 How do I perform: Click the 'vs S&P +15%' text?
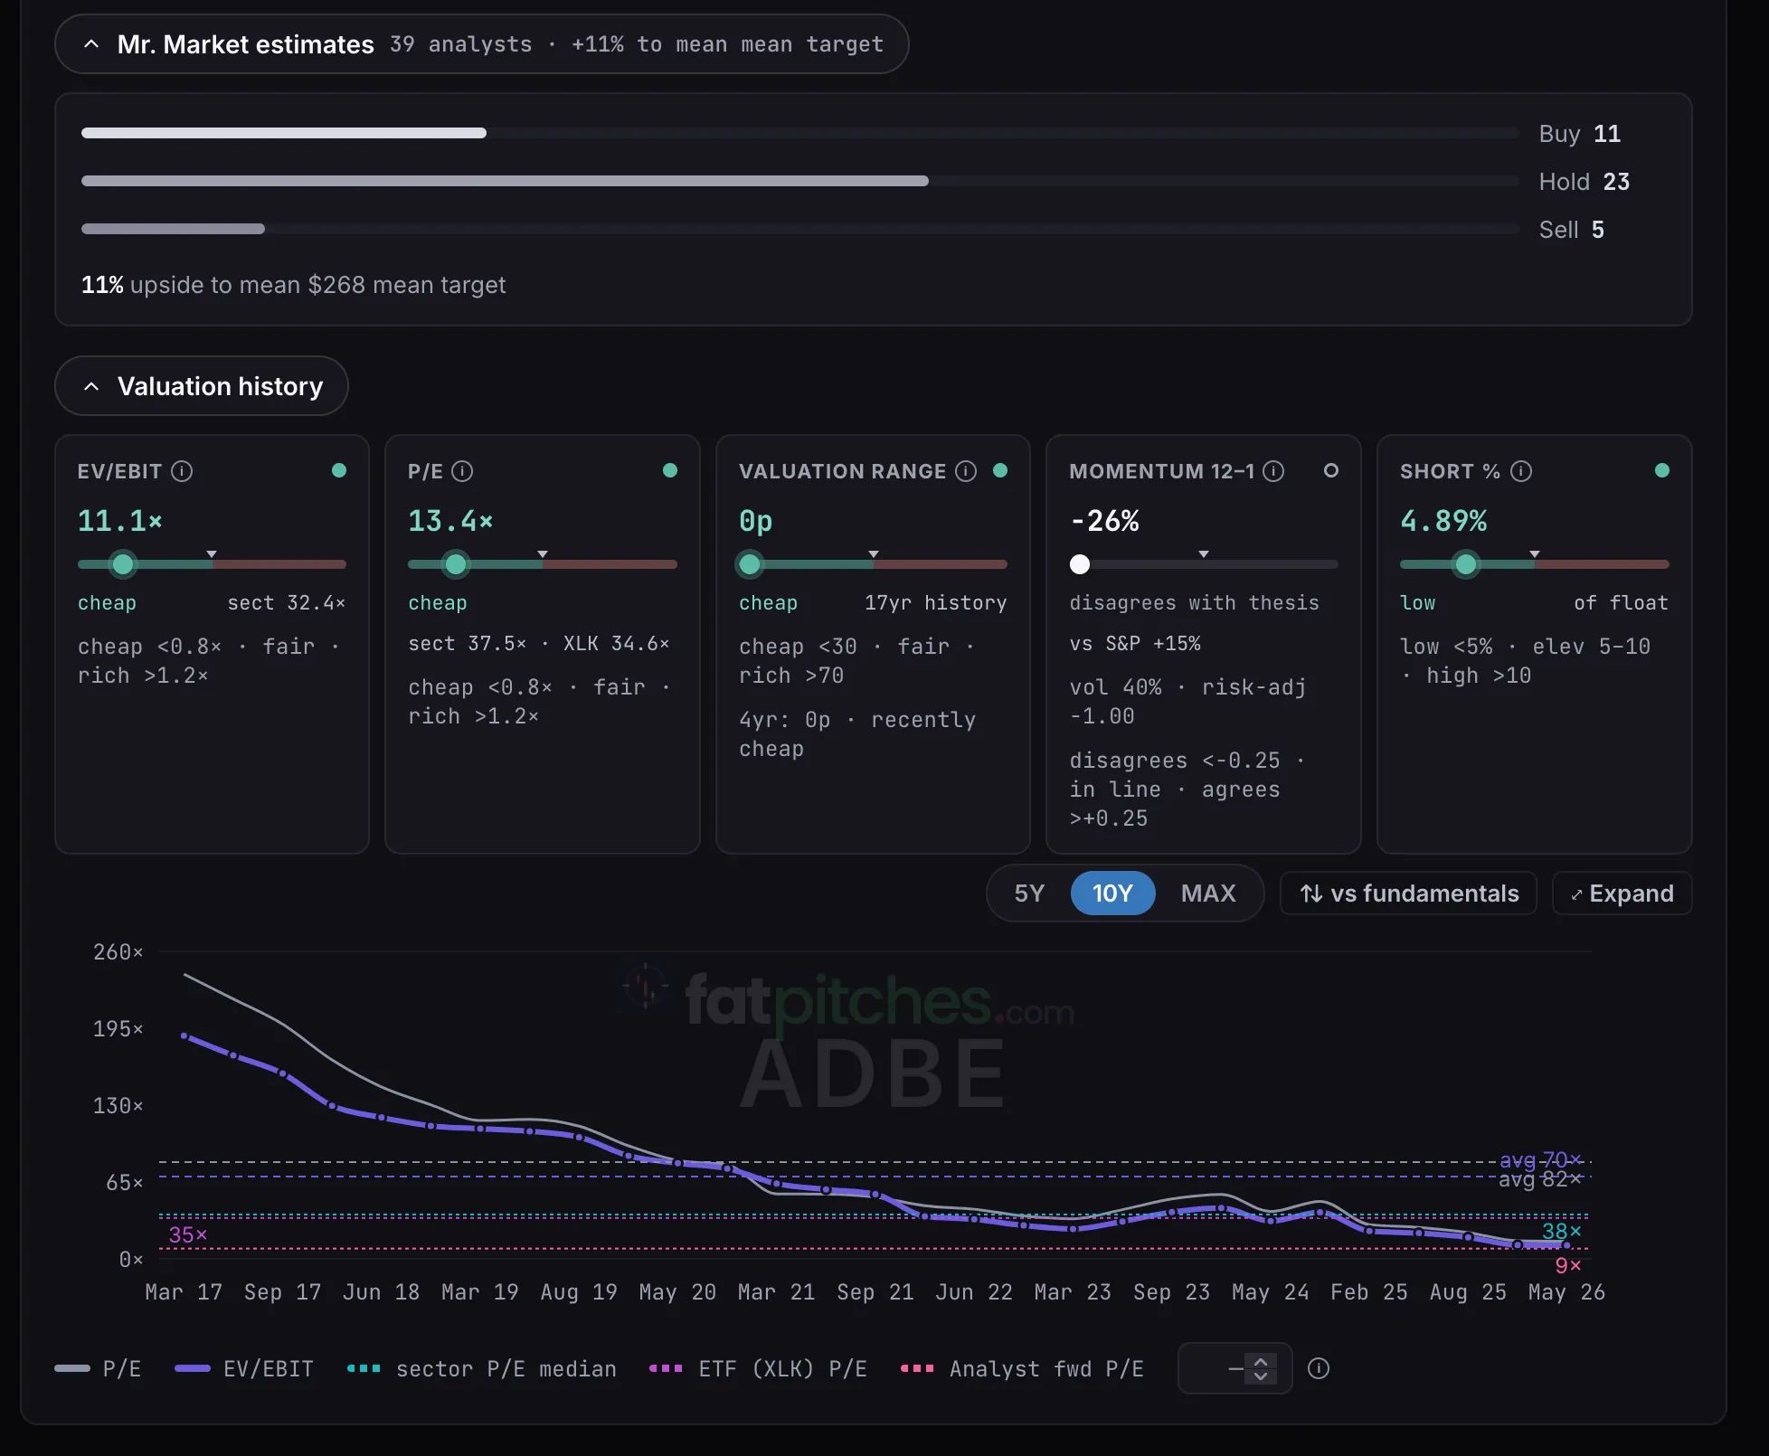(1135, 644)
